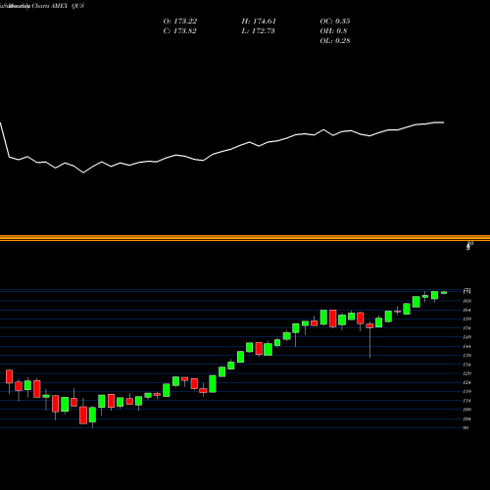This screenshot has height=490, width=490.
Task: Click the open price value O: 173.22
Action: [180, 22]
